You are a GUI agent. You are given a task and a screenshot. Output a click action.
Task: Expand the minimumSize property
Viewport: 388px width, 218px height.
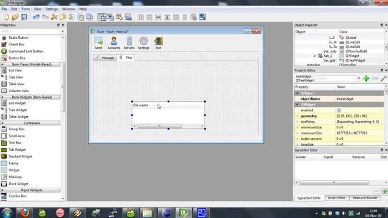tap(298, 127)
